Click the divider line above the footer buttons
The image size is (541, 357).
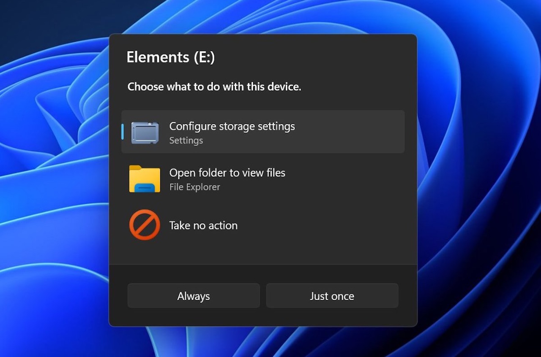point(263,265)
